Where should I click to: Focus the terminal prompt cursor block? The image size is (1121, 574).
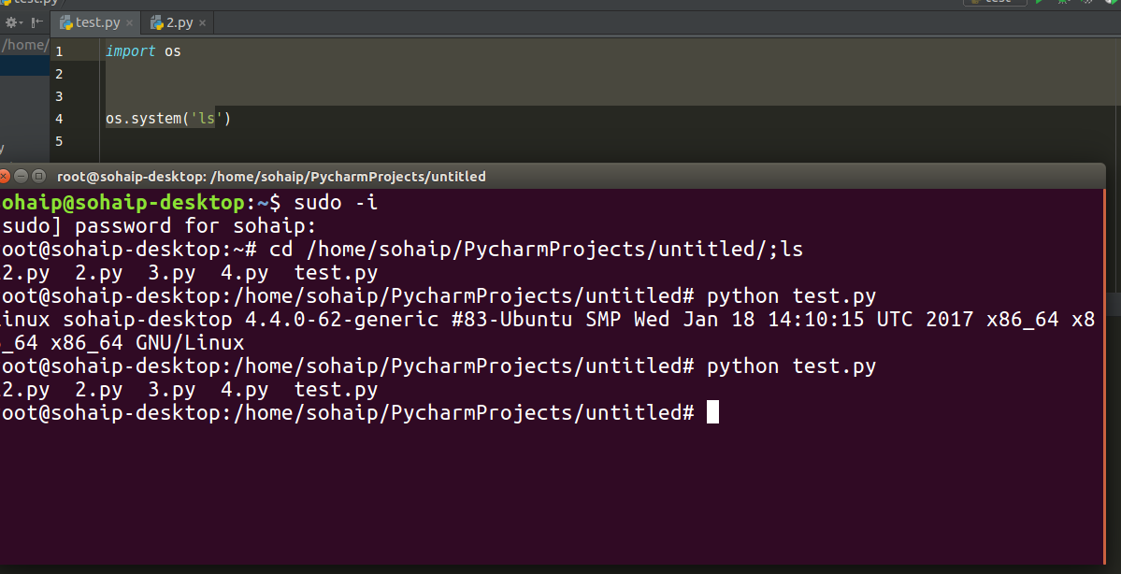(x=712, y=412)
